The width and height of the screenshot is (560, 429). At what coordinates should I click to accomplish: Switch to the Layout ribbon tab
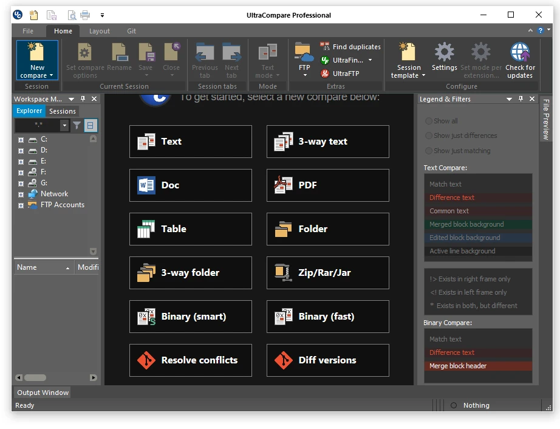(x=100, y=31)
